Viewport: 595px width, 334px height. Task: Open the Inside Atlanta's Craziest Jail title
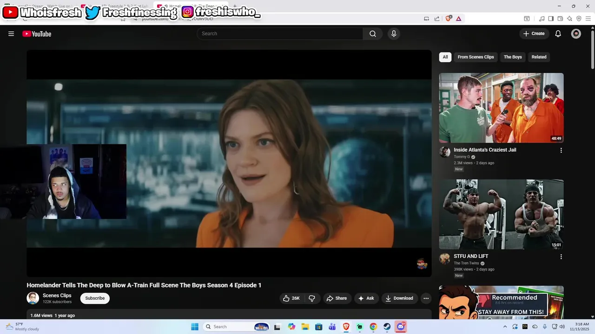pos(485,150)
